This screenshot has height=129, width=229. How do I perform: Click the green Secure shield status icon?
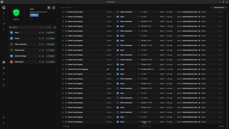point(16,13)
